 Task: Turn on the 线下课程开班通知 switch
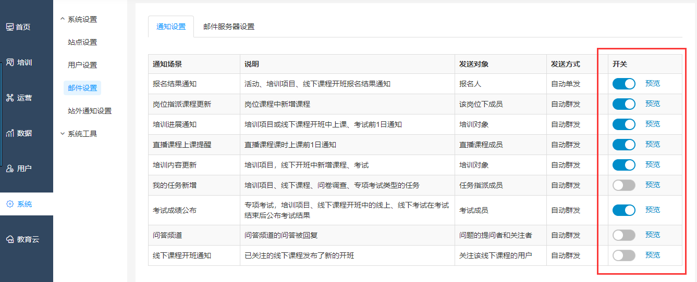coord(624,255)
